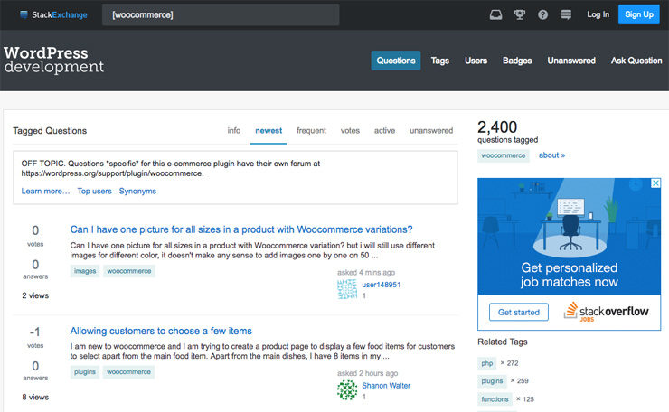Open the inbox icon in top bar
This screenshot has width=669, height=412.
point(495,15)
